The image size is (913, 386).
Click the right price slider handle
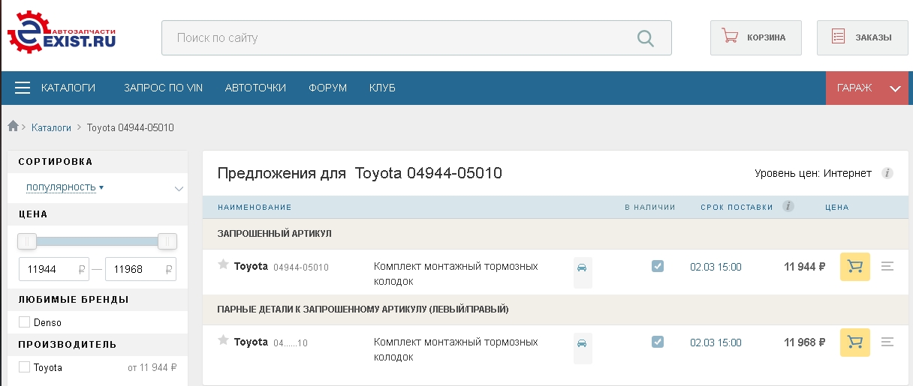pos(167,241)
